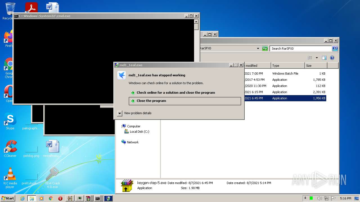
Task: Click the 5:16 PM taskbar clock
Action: pyautogui.click(x=345, y=198)
